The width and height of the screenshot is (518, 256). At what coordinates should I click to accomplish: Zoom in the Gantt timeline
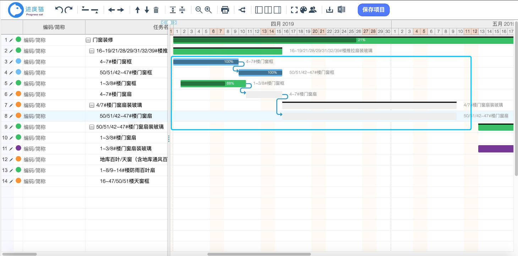[208, 10]
